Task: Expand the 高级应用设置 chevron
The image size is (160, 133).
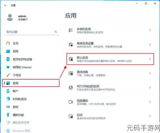Action: pos(150,44)
